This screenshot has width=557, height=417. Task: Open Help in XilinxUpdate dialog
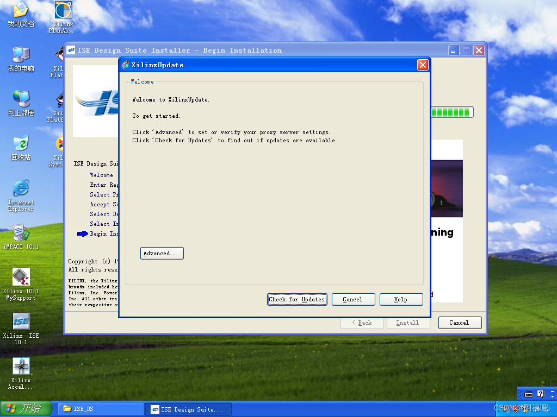click(x=401, y=299)
